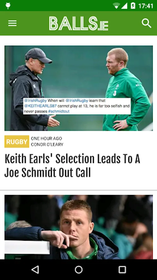Tap the embedded tweet about @KEITHEARLS87
The height and width of the screenshot is (280, 157).
[77, 106]
